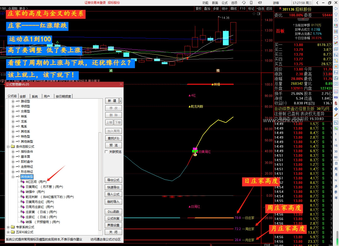
Task: Open the line trend chart icon in sidebar
Action: pyautogui.click(x=336, y=37)
